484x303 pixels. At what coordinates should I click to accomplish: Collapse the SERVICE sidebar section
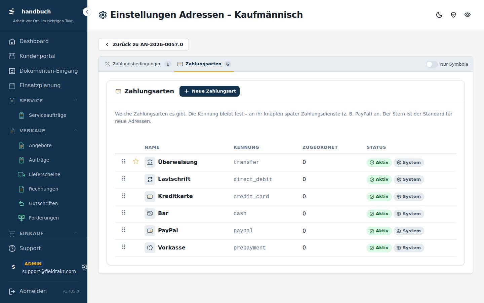tap(76, 100)
